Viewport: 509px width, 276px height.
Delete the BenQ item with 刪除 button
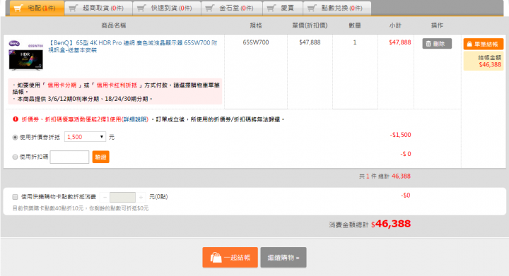[x=437, y=44]
